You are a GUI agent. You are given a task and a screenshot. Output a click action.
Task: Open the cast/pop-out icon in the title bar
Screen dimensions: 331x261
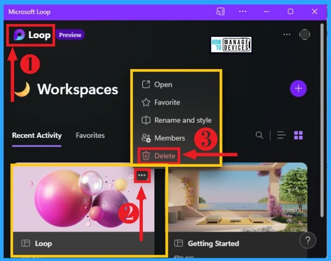click(220, 11)
